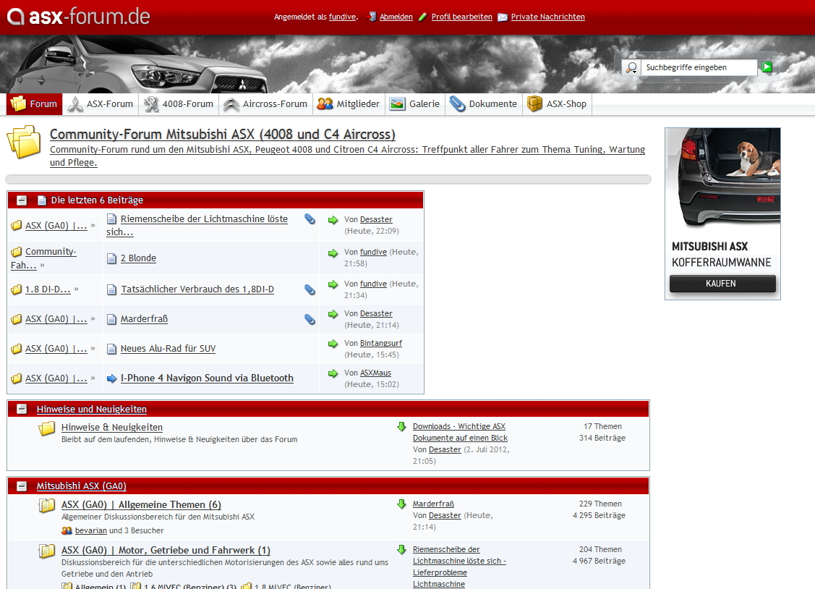Open the ASX-Shop tab

click(x=557, y=104)
